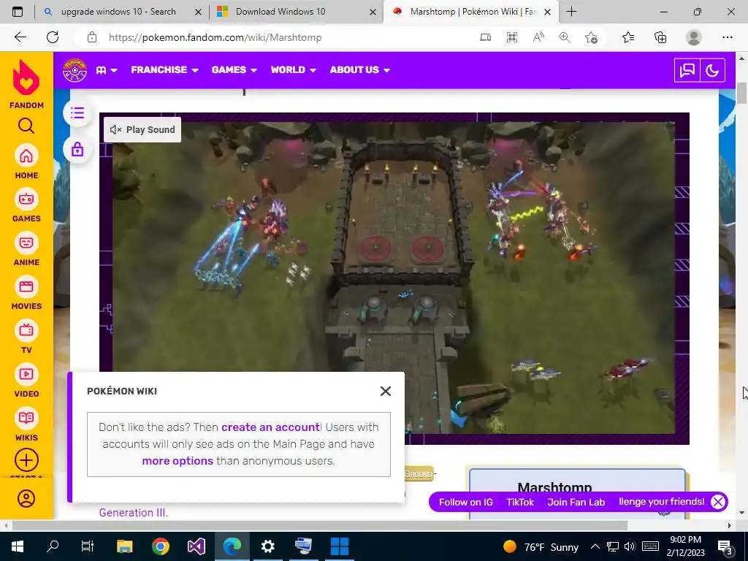This screenshot has height=561, width=748.
Task: Open Favorites list icon
Action: pos(628,37)
